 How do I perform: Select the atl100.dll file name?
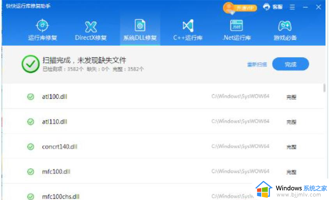click(x=55, y=97)
